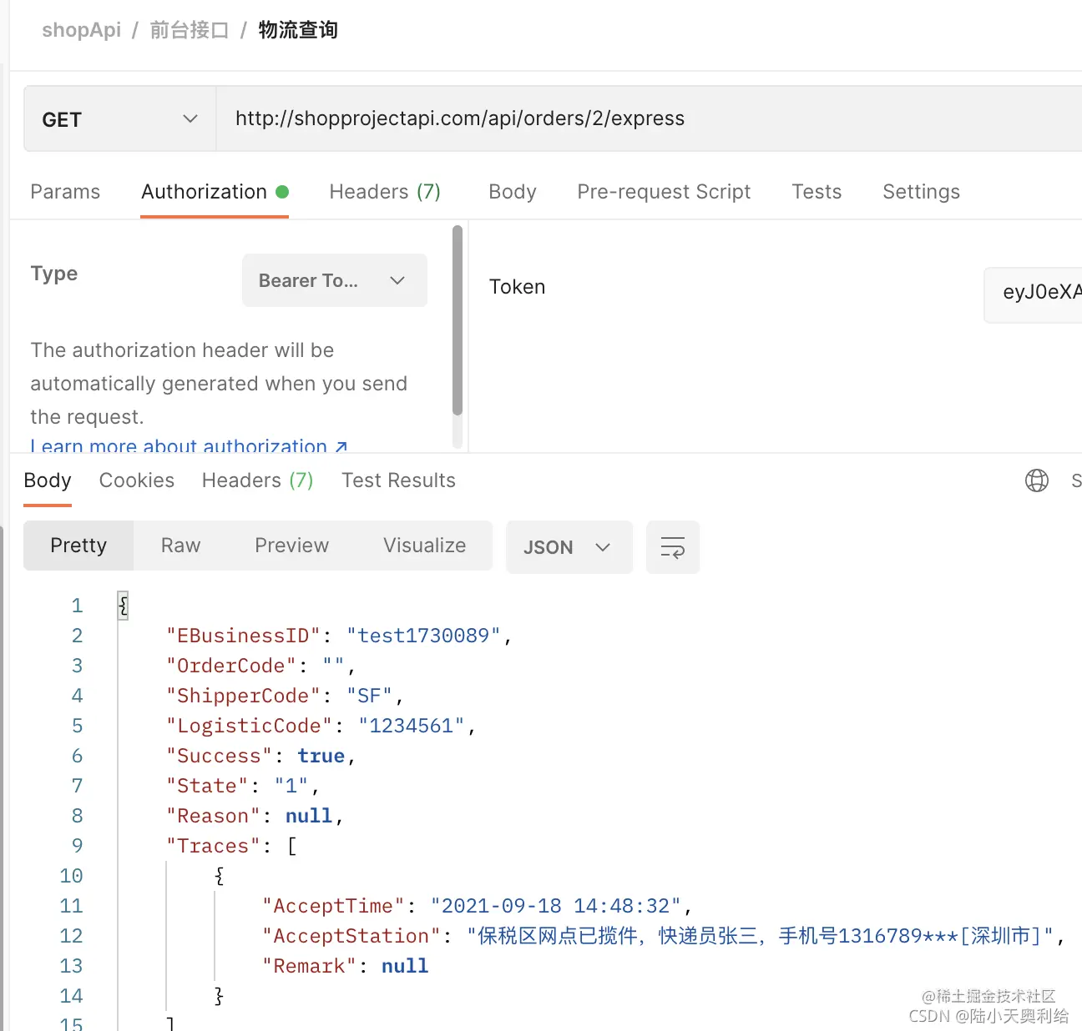Click the "State" key on line 7
The image size is (1082, 1031).
(x=207, y=786)
